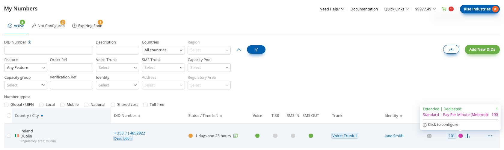Viewport: 504px width, 150px height.
Task: Switch to the Active tab
Action: coord(16,26)
